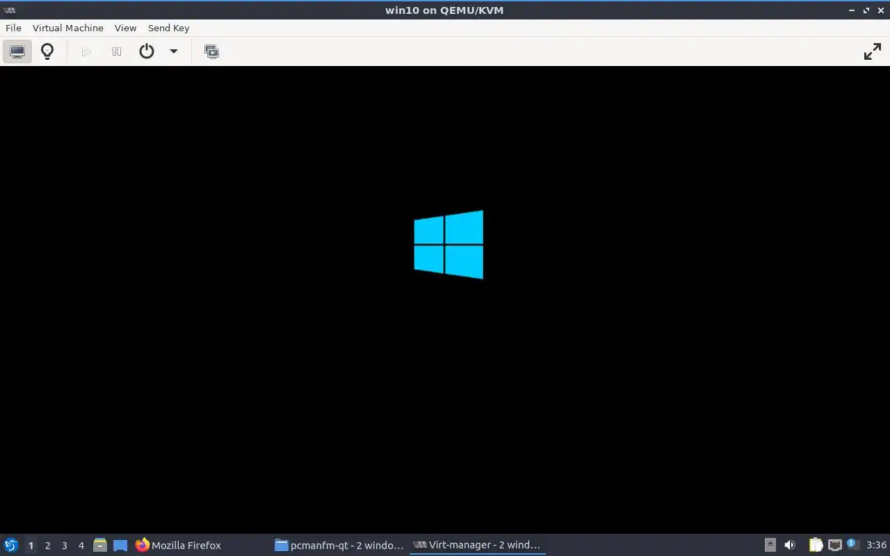The height and width of the screenshot is (556, 890).
Task: Open the update notification tray icon
Action: click(852, 544)
